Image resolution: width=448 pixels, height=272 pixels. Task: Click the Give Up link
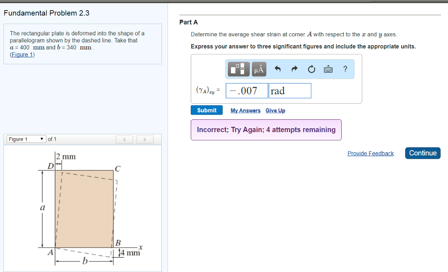pyautogui.click(x=275, y=110)
